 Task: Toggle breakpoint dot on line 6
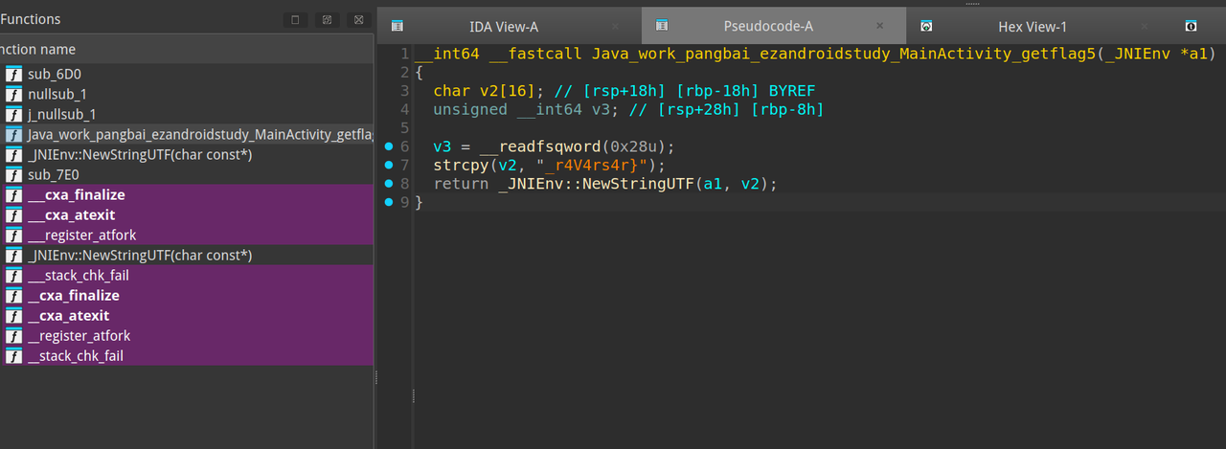point(389,146)
